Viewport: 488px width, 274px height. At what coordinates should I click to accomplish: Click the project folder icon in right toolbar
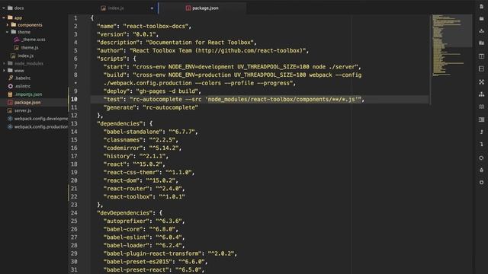pyautogui.click(x=481, y=43)
